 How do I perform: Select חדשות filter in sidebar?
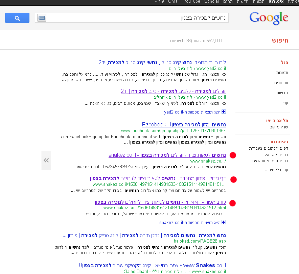(282, 93)
